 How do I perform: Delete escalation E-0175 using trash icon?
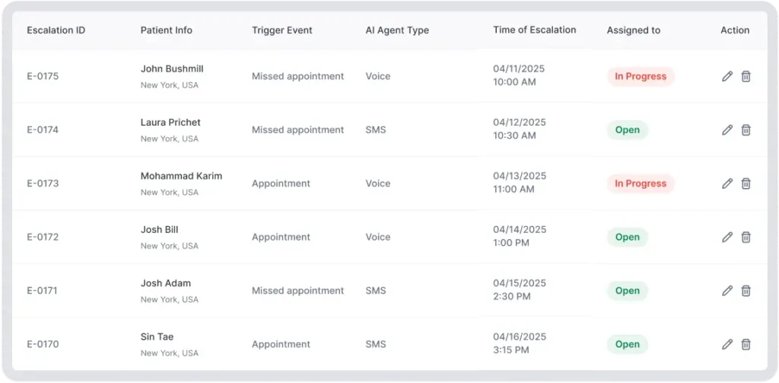tap(746, 76)
